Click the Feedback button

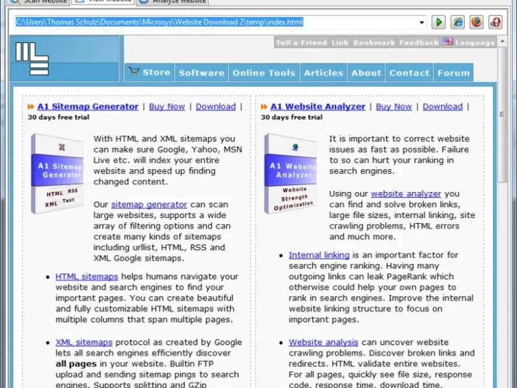pyautogui.click(x=419, y=42)
